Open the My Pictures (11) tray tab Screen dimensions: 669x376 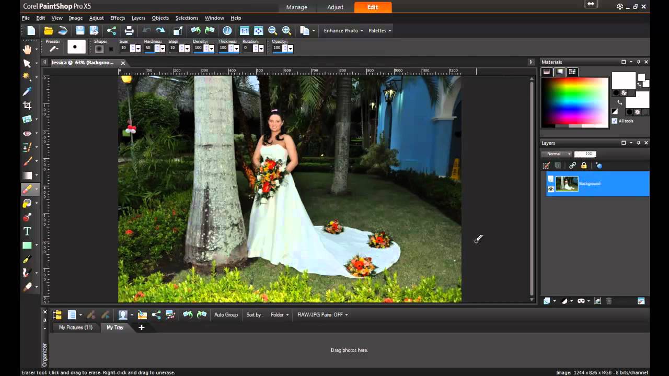pos(76,327)
